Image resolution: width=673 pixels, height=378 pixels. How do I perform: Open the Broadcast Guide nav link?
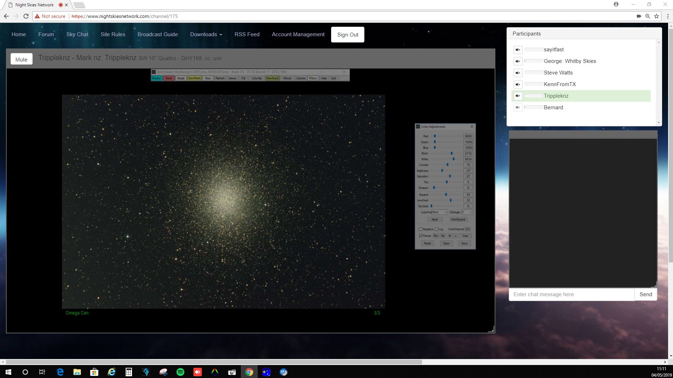pos(158,34)
